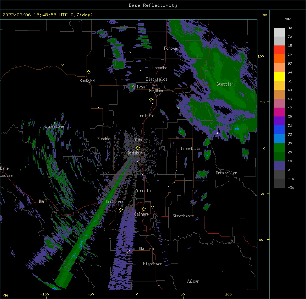Image resolution: width=306 pixels, height=299 pixels.
Task: Click the ThreeHills town label
Action: click(190, 148)
